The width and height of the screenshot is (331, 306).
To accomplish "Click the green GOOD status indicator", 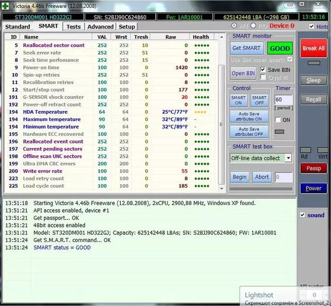I will (280, 48).
